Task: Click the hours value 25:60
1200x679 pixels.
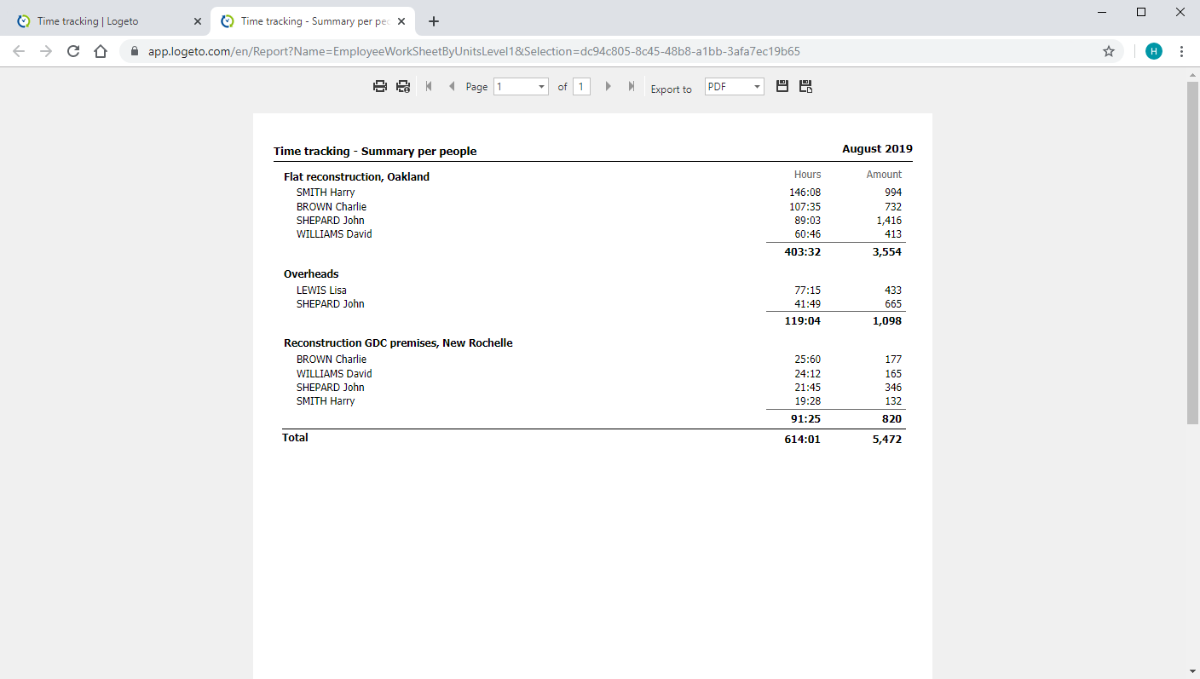Action: click(808, 360)
